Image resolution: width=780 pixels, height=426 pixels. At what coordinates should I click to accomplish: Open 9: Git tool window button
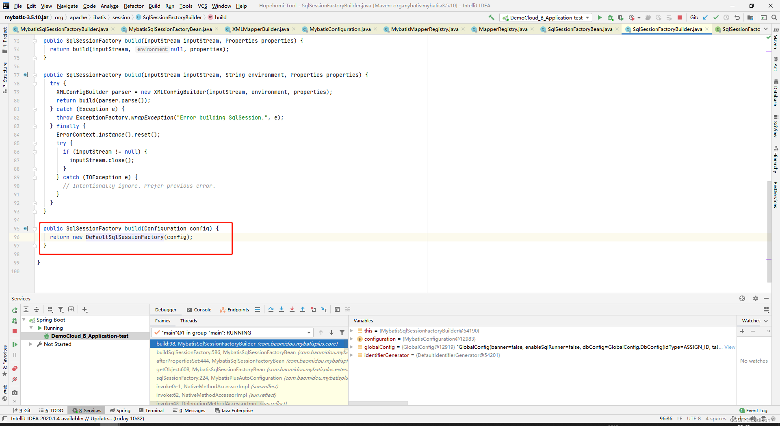click(x=22, y=411)
